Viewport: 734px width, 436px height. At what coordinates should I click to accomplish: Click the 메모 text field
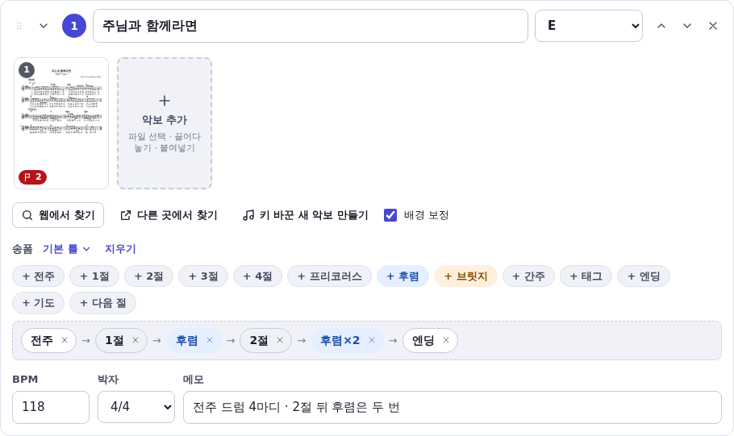click(452, 407)
